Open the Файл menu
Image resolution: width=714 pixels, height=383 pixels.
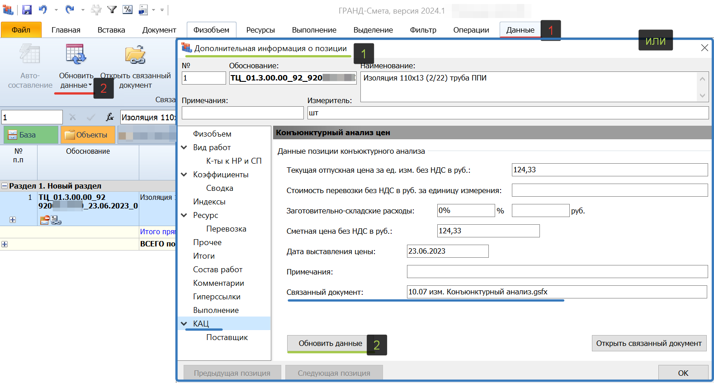21,30
